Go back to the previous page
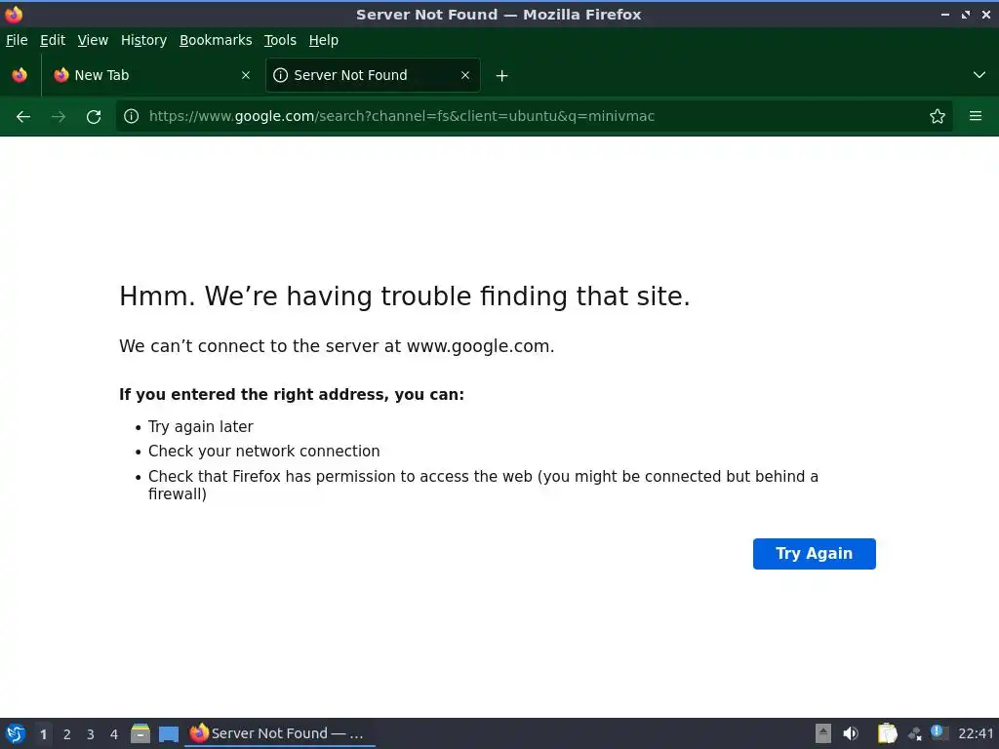Image resolution: width=999 pixels, height=749 pixels. [23, 117]
